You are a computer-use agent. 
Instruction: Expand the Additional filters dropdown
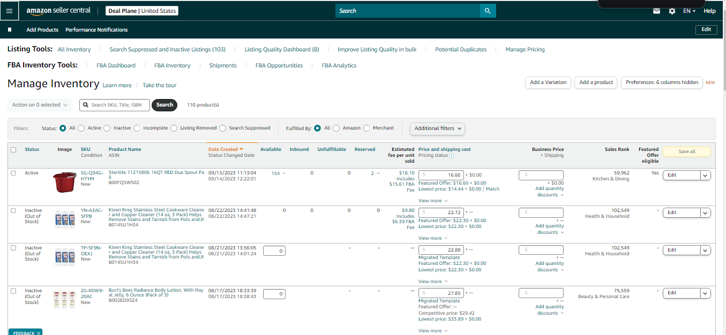coord(437,128)
